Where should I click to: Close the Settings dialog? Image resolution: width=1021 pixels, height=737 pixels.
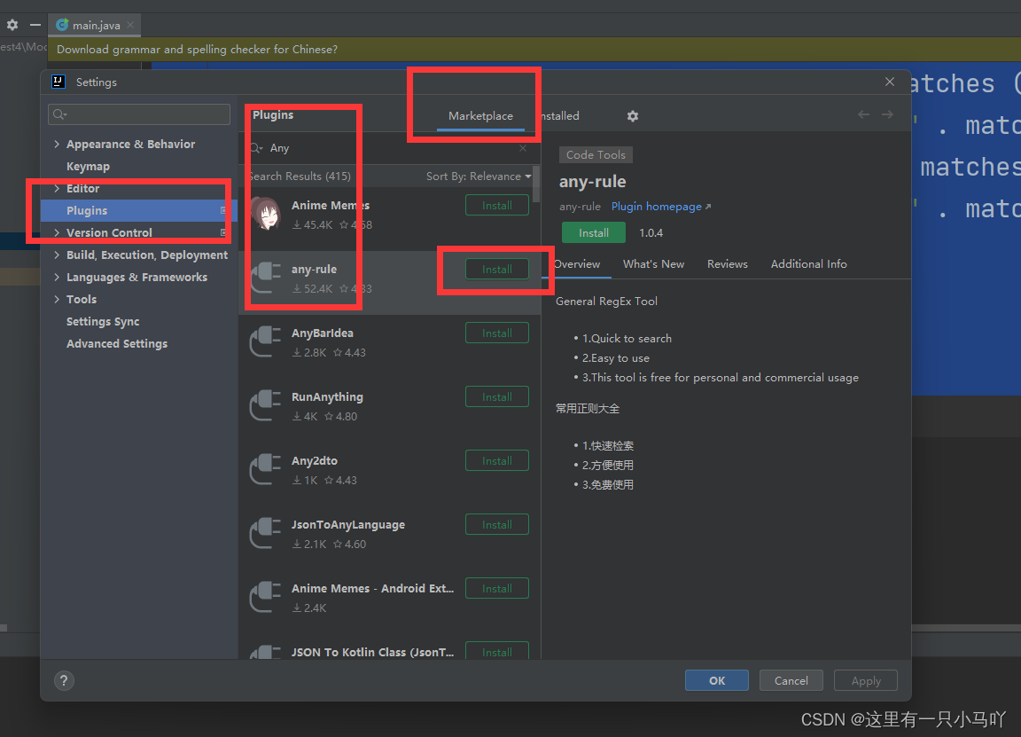(x=890, y=82)
